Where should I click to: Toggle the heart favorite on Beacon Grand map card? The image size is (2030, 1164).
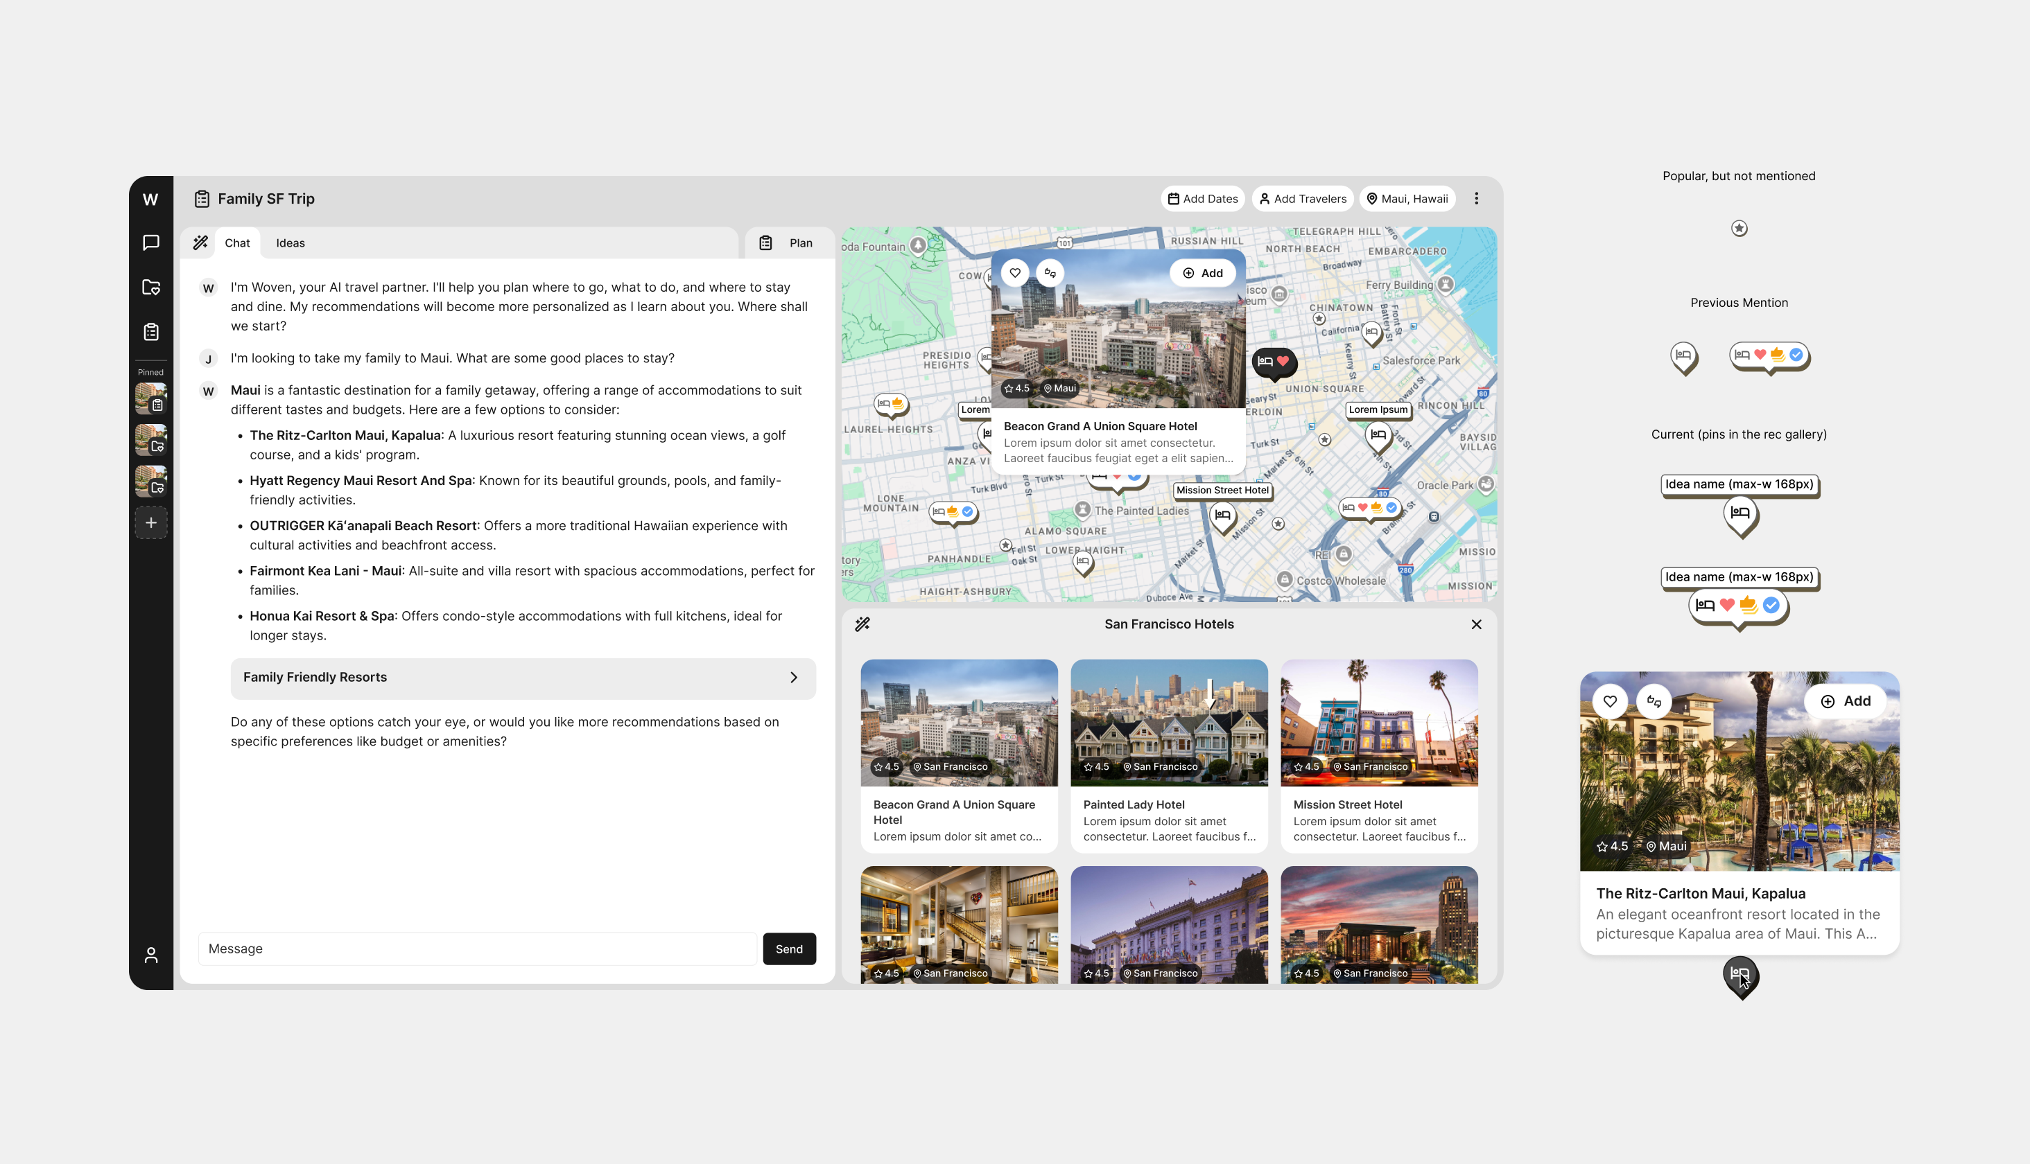1015,274
